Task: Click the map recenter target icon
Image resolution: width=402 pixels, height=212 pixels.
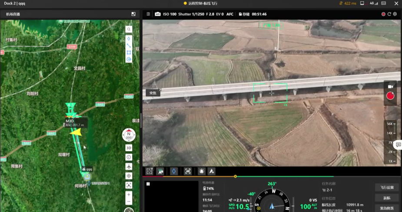Action: (129, 176)
